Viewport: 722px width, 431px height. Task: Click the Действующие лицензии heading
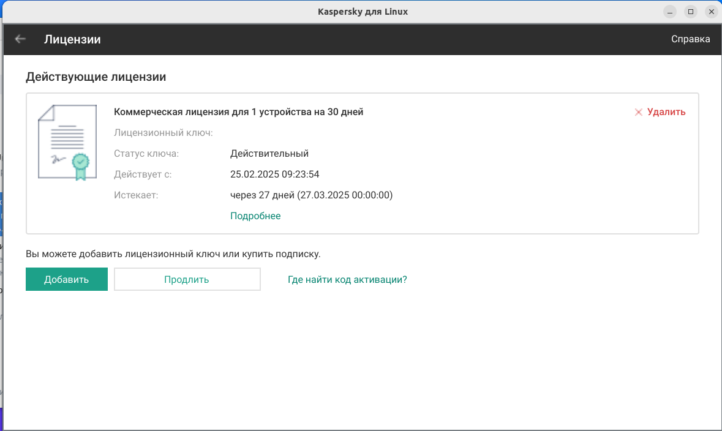[x=96, y=77]
